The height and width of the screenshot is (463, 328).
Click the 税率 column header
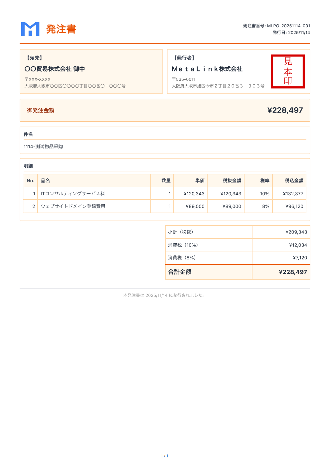click(x=265, y=180)
